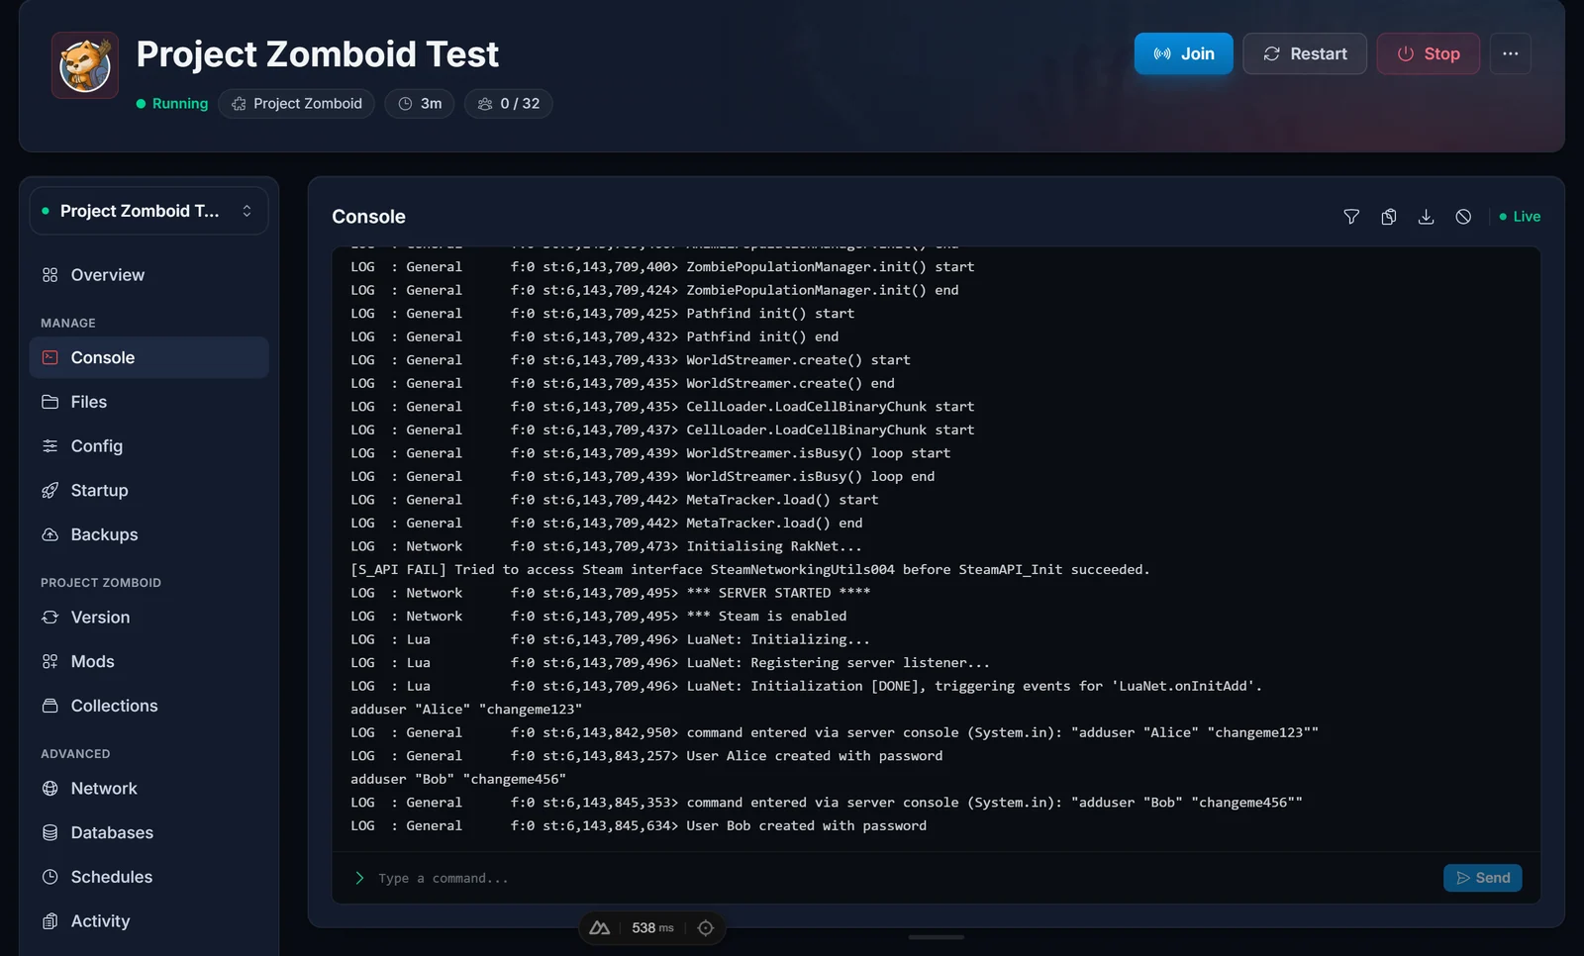Click the Project Zomboid Test title
This screenshot has width=1584, height=956.
(317, 54)
